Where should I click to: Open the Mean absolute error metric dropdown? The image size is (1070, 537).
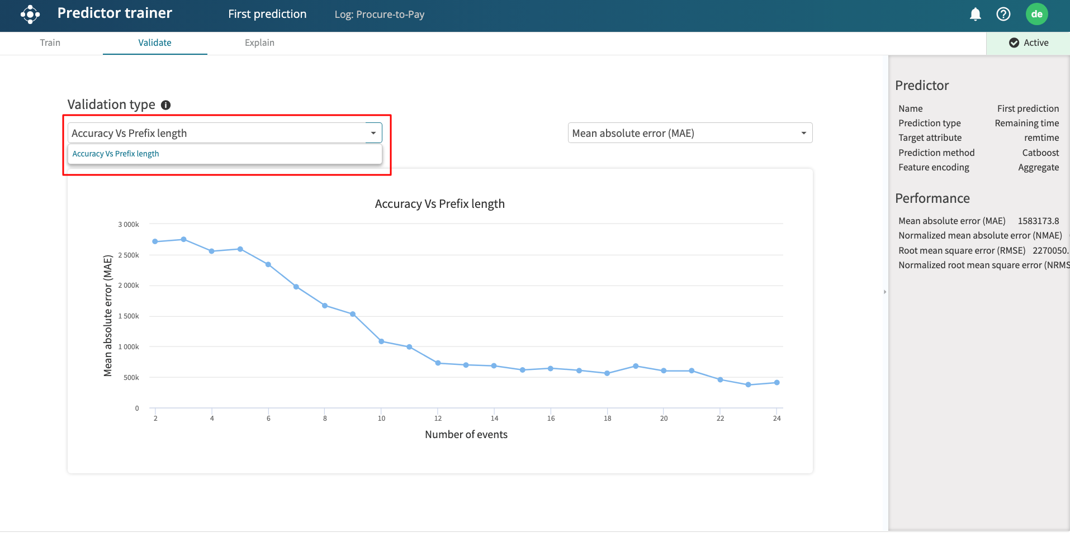[x=690, y=133]
